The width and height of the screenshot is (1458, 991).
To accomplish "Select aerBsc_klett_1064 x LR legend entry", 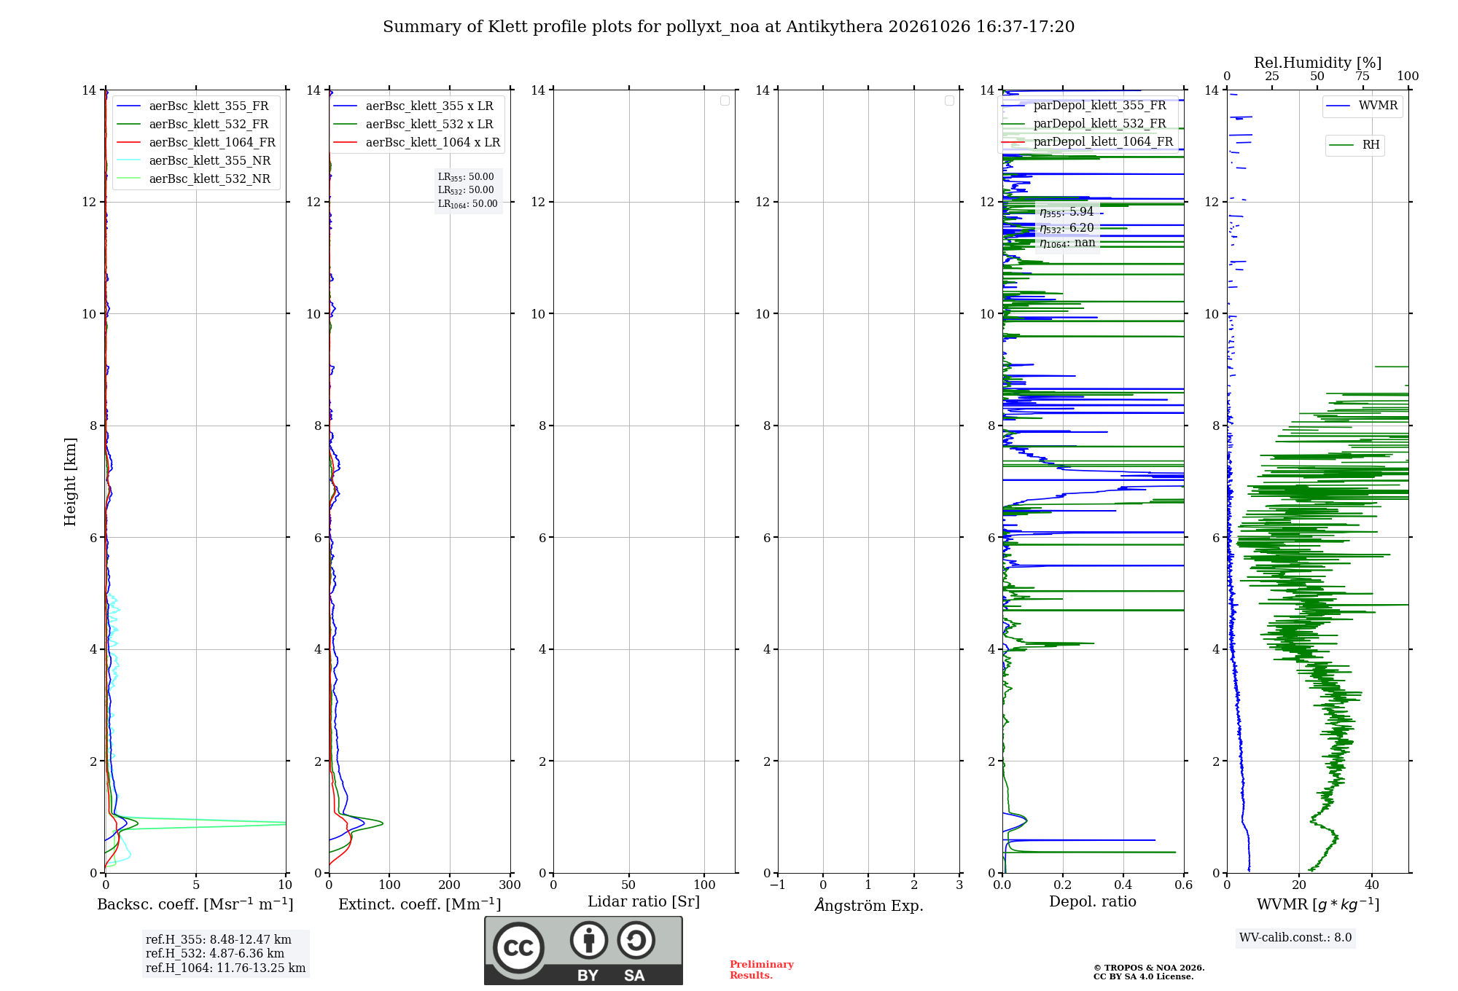I will tap(418, 143).
